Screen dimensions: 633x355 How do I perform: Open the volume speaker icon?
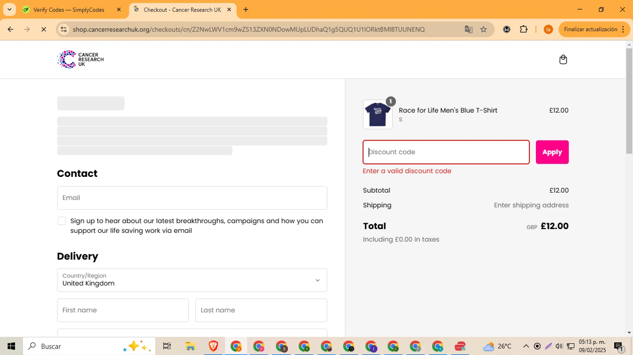559,346
